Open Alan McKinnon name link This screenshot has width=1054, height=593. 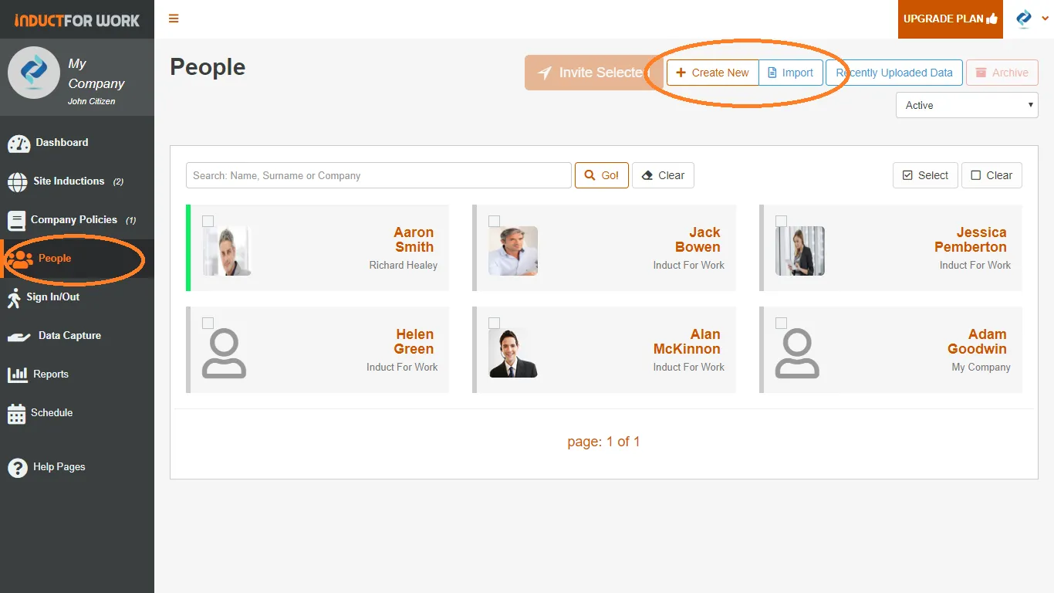click(687, 341)
